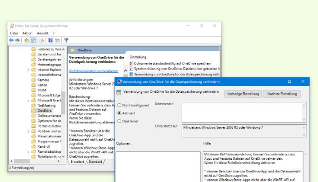Expand the Internet Explorer tree node
This screenshot has height=182, width=318.
[x=28, y=70]
